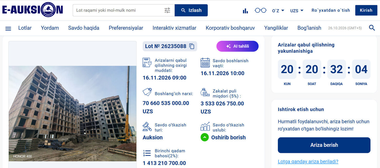The height and width of the screenshot is (168, 380).
Task: Open the Yordam menu
Action: click(x=50, y=28)
